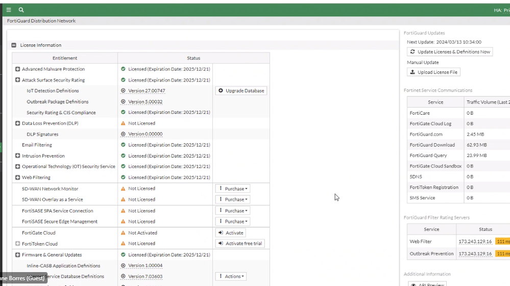
Task: Click Upload License File button
Action: [x=433, y=72]
